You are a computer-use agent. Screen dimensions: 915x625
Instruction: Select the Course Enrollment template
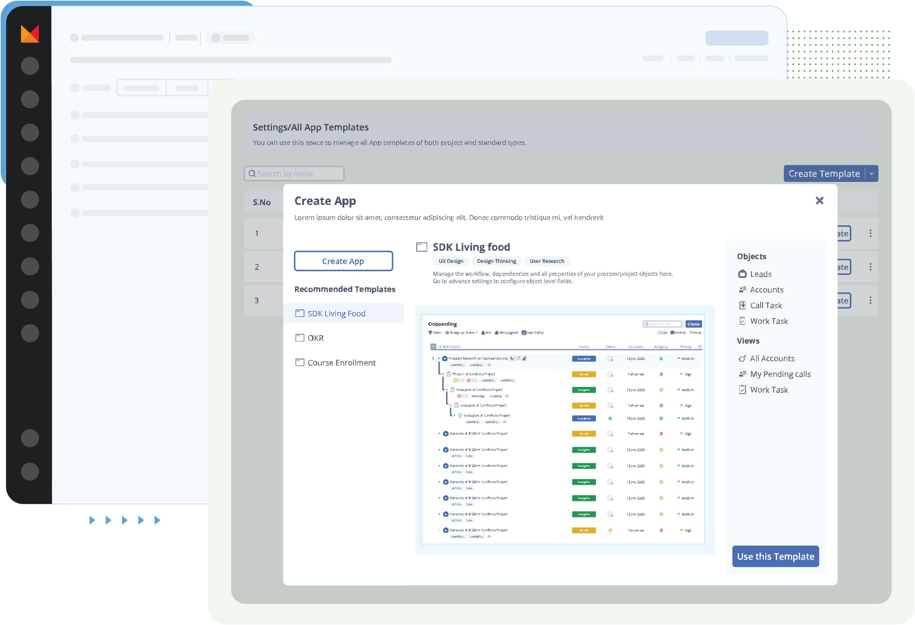(x=341, y=363)
